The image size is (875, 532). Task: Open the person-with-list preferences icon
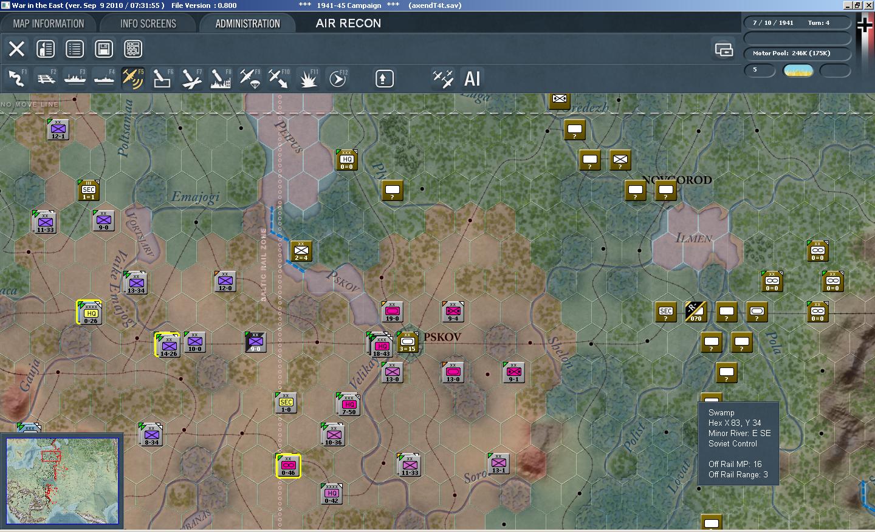point(46,49)
